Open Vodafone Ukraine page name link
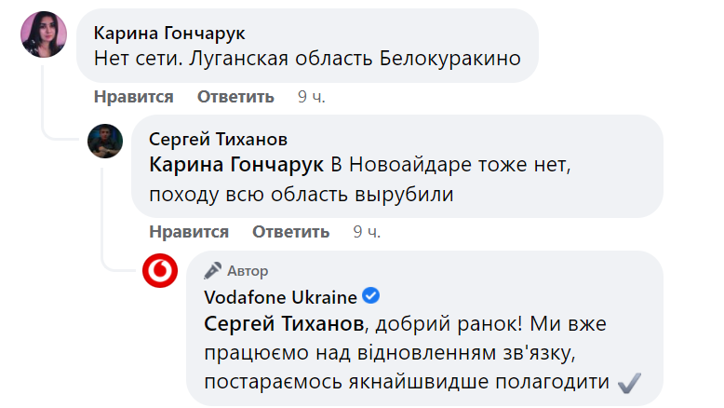 [x=280, y=298]
